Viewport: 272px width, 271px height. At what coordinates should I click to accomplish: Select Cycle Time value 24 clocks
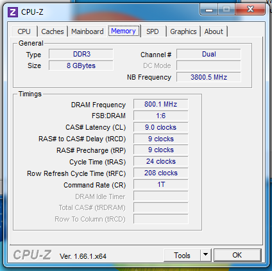161,161
